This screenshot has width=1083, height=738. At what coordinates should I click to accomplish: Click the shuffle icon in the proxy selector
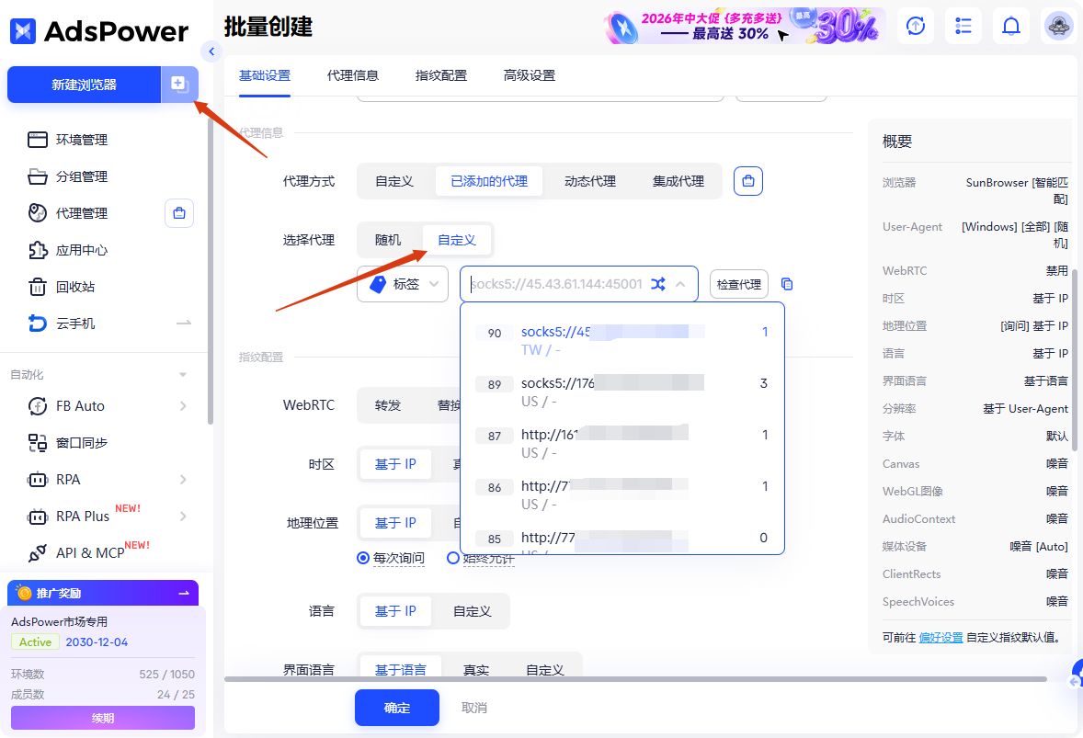coord(658,284)
